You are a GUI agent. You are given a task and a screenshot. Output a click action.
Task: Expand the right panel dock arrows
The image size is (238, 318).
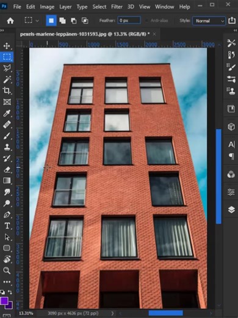(236, 30)
